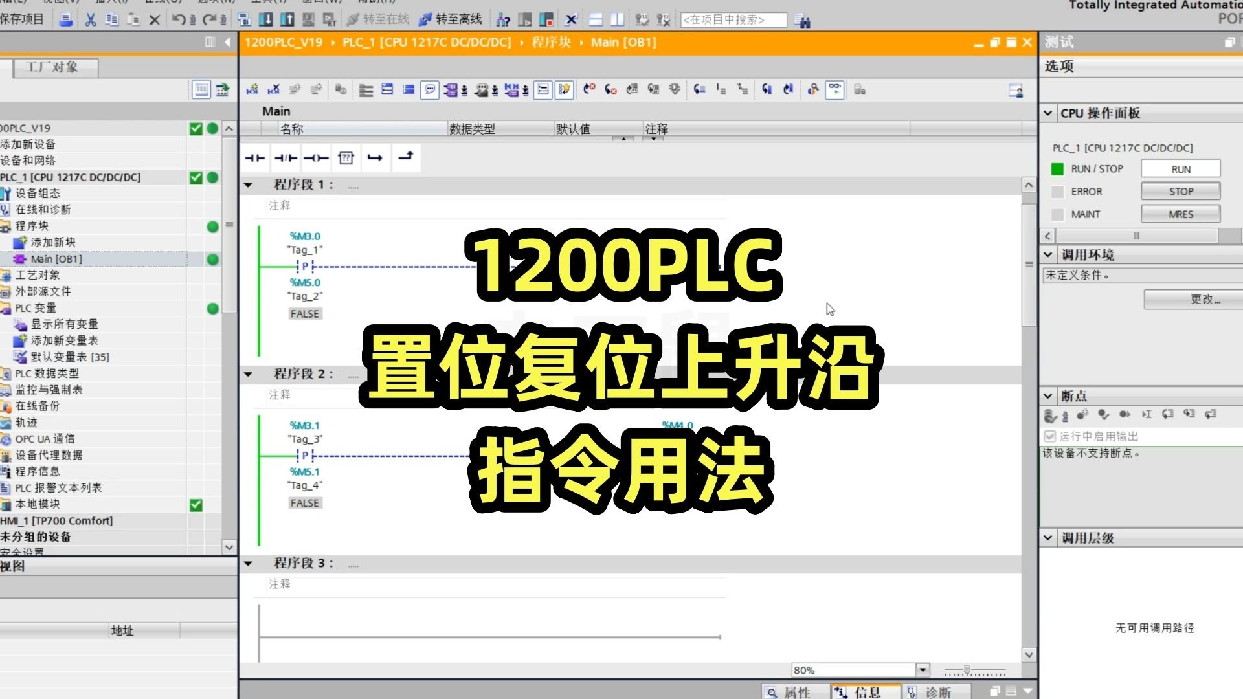This screenshot has height=699, width=1243.
Task: Collapse the 断点 section
Action: [1048, 396]
